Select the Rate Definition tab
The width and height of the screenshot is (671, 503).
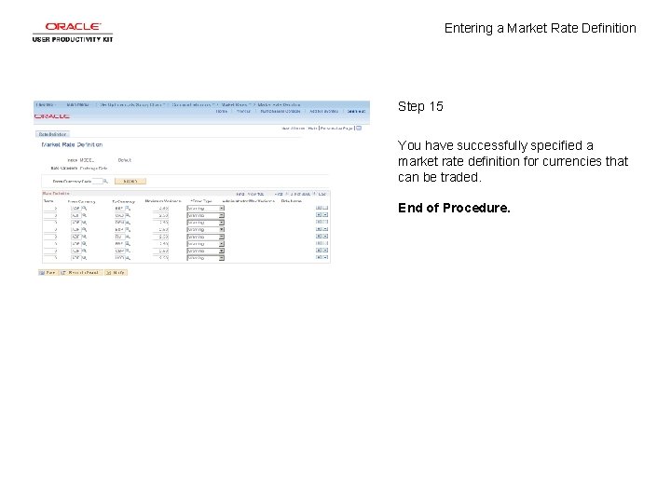[x=52, y=134]
